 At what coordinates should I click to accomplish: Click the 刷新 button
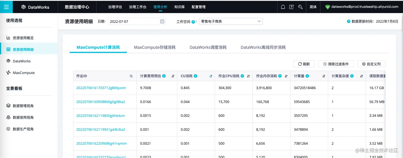304,64
